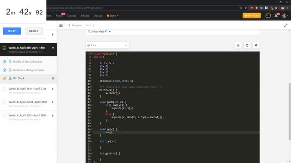Open the user avatar menu in LeetCode header

[284, 16]
